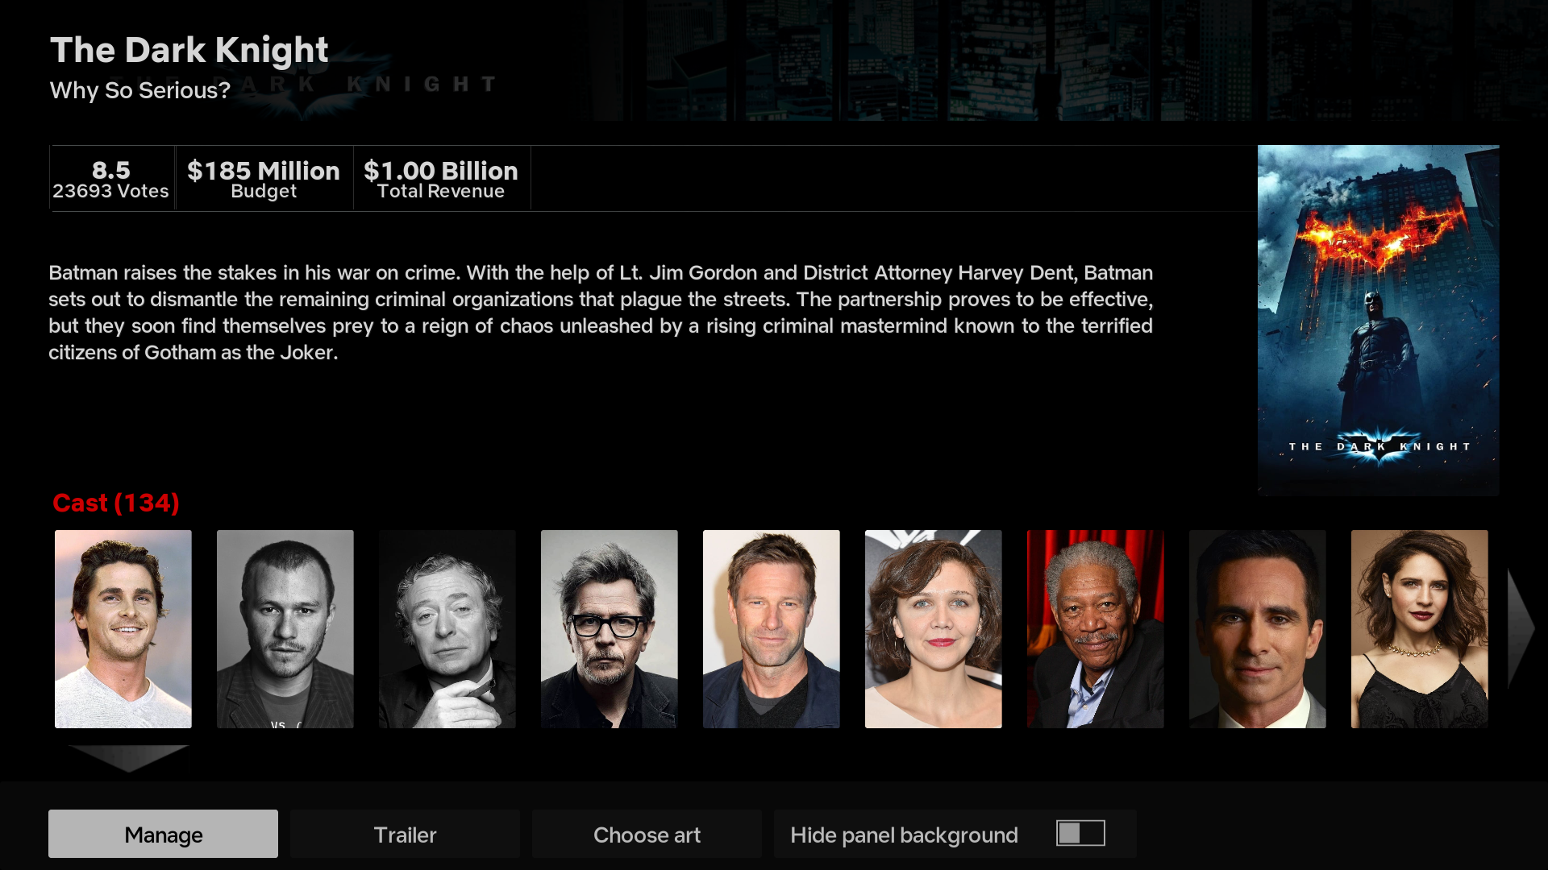Click The Dark Knight title text

point(189,50)
